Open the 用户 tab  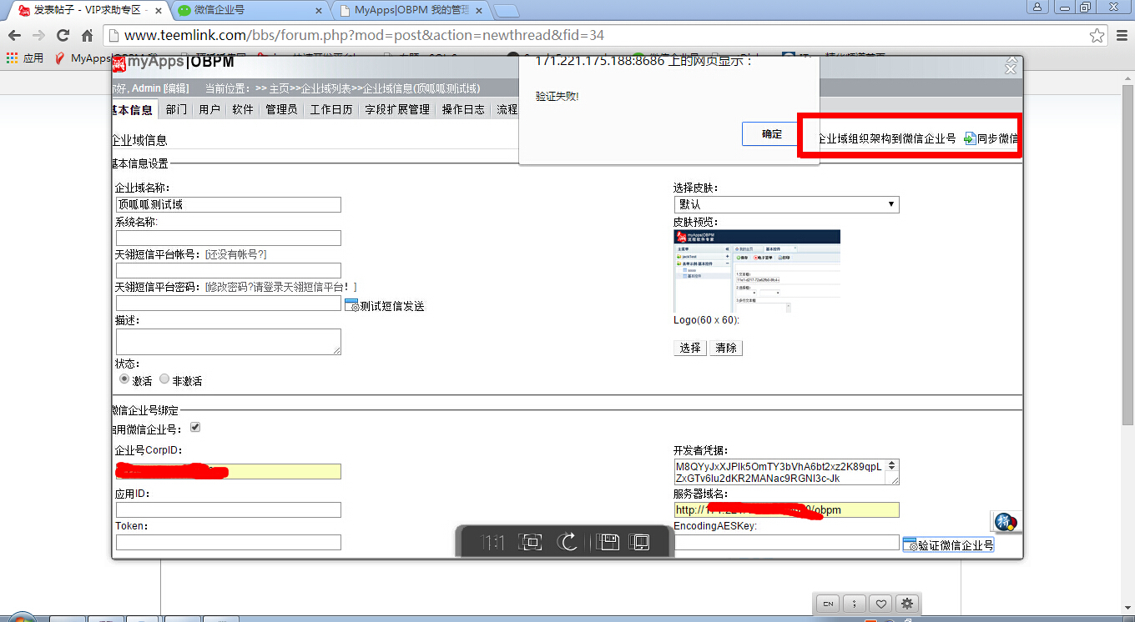pyautogui.click(x=209, y=109)
